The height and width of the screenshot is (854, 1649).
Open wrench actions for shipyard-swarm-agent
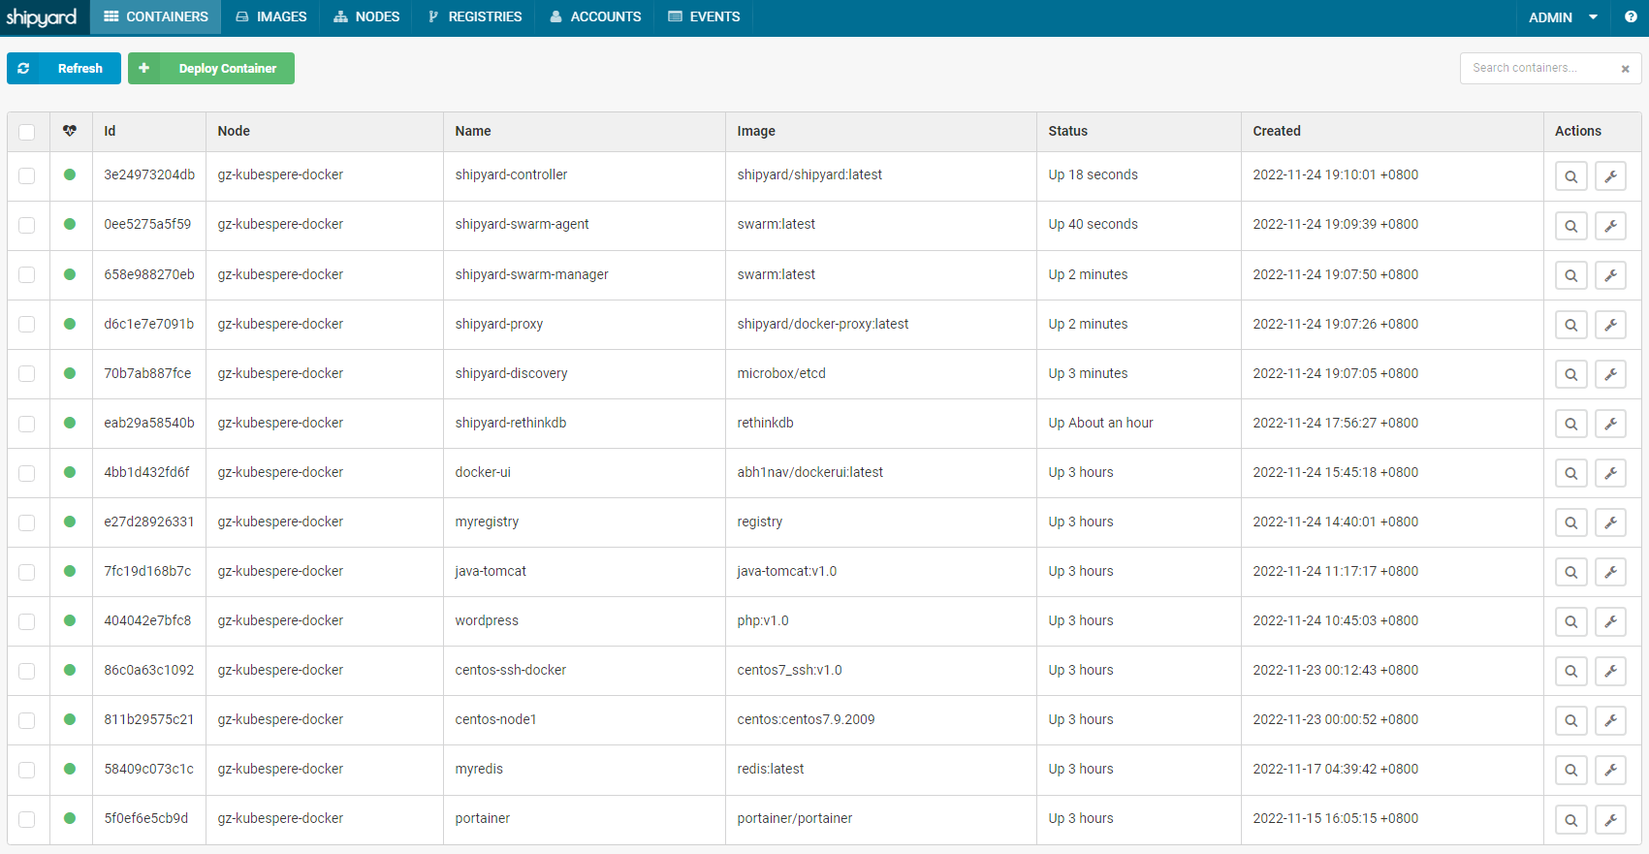(1610, 226)
